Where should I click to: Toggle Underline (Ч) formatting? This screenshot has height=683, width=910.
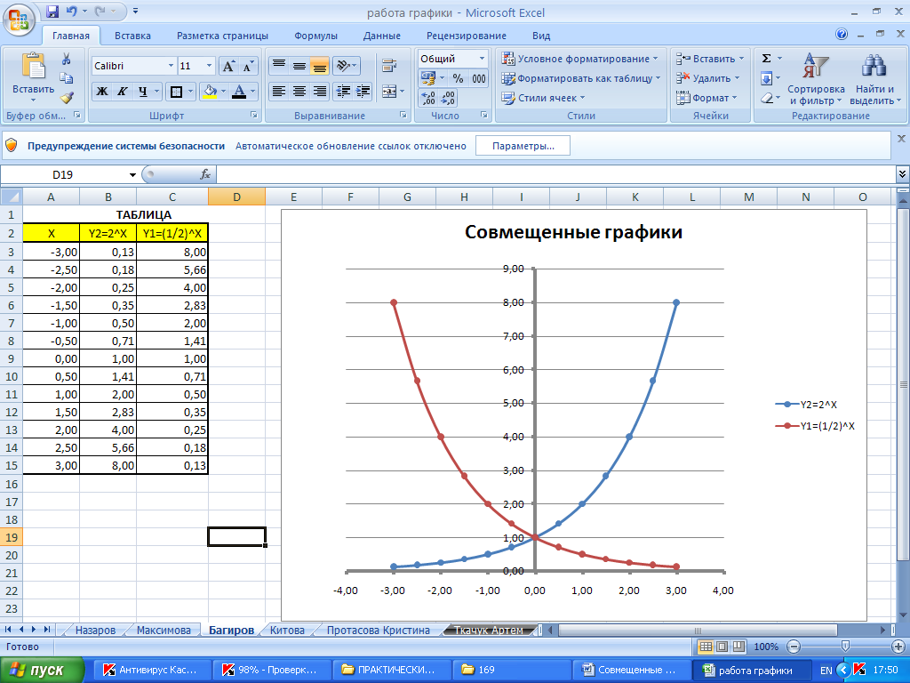click(143, 92)
